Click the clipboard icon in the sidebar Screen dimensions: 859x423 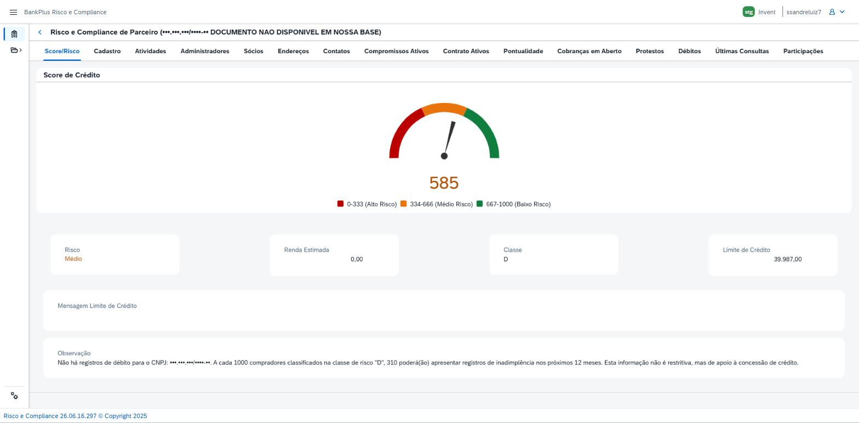(14, 34)
